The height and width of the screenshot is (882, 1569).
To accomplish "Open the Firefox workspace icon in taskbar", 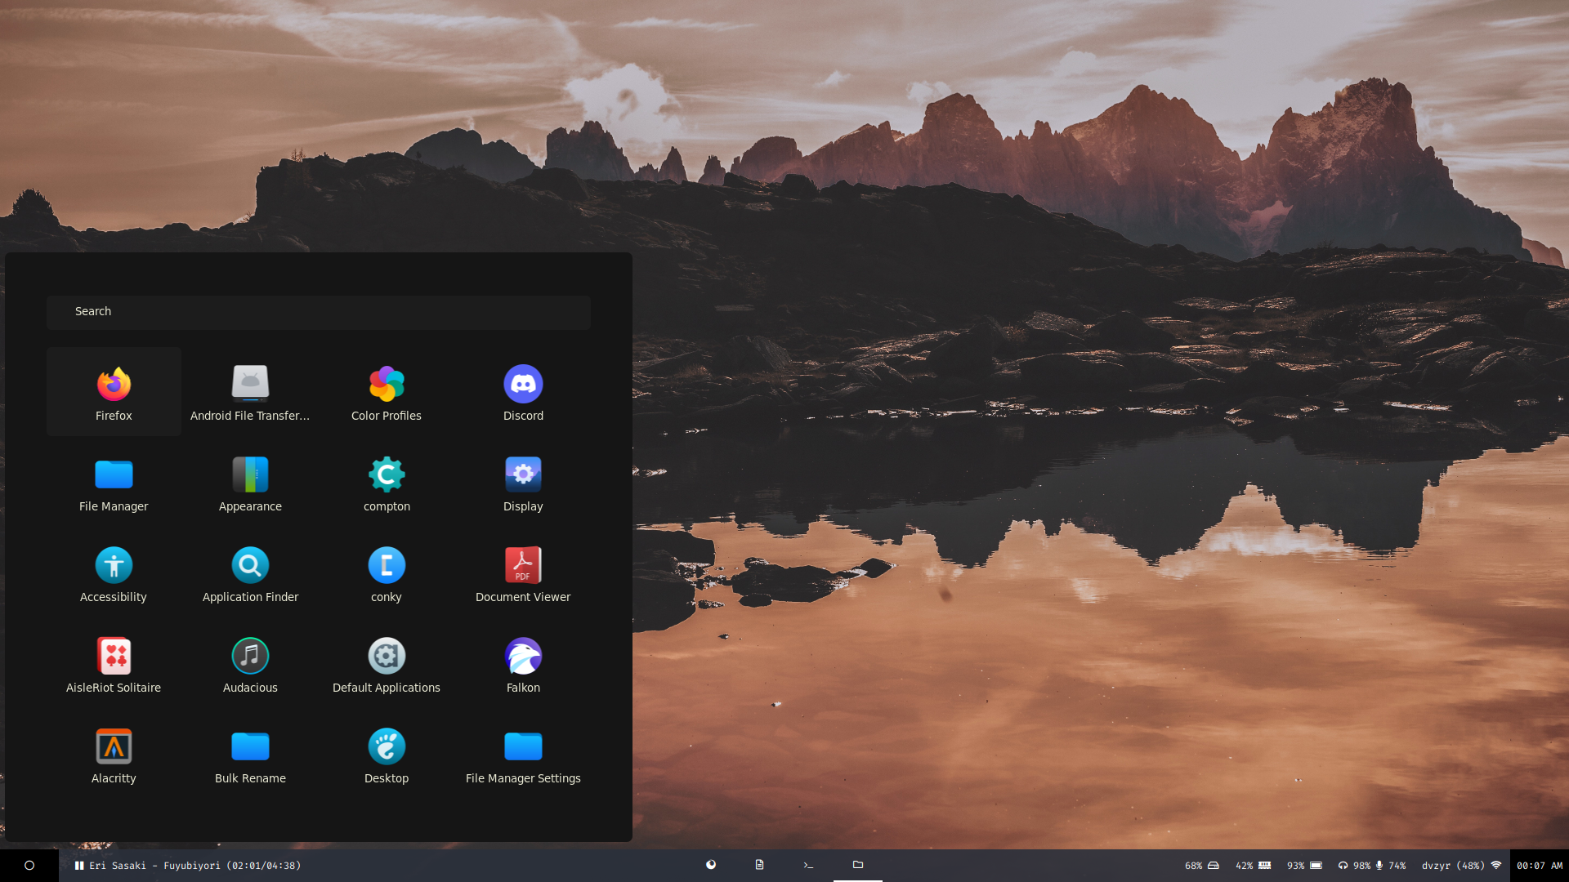I will tap(711, 865).
